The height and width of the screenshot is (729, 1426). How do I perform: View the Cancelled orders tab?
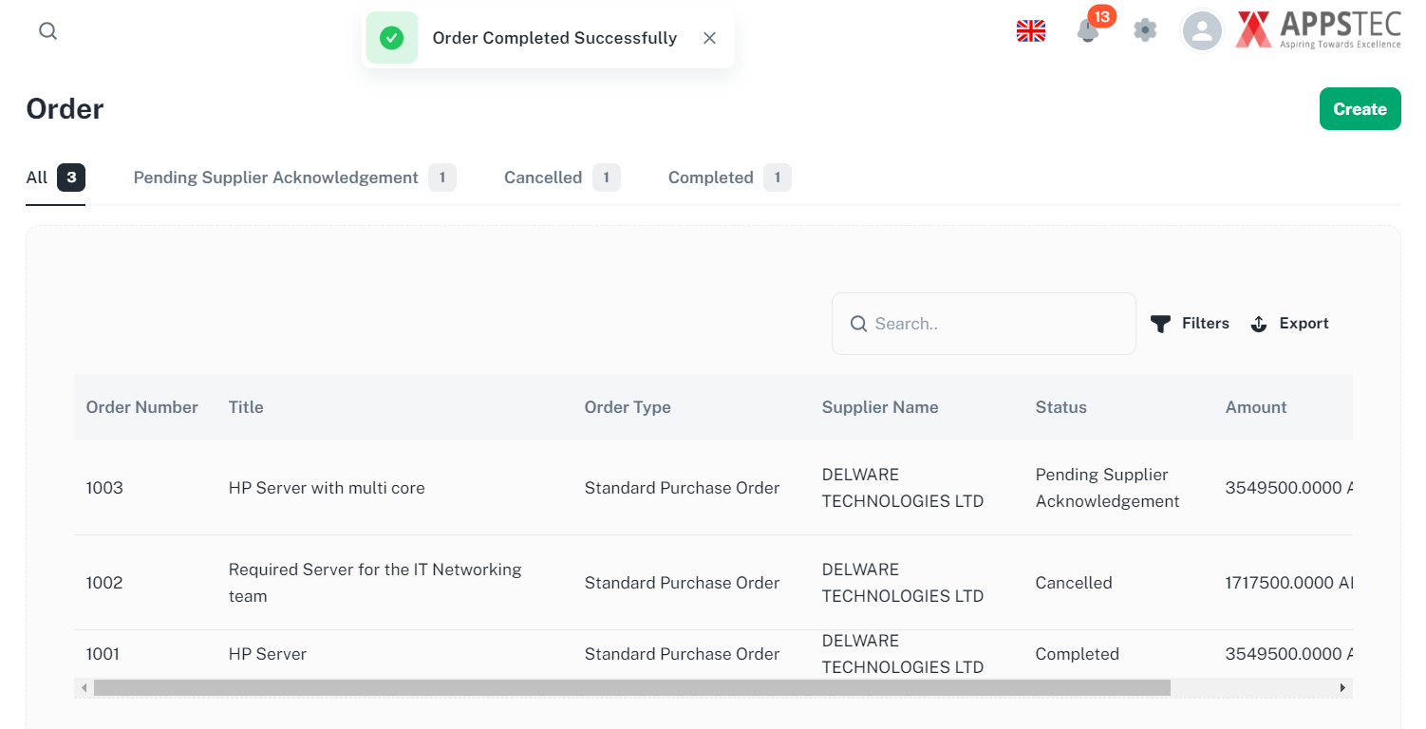pyautogui.click(x=543, y=178)
